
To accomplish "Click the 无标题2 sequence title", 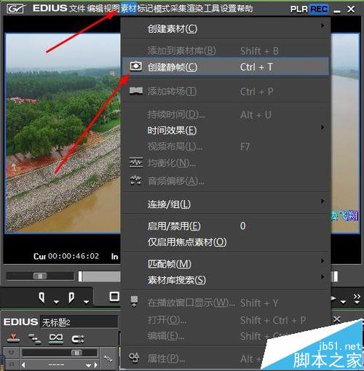I will coord(56,323).
